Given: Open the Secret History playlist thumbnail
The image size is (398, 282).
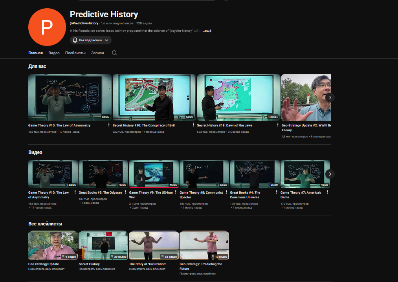Looking at the screenshot, I should click(x=103, y=246).
